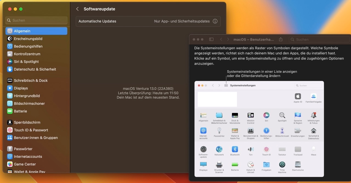Viewport: 351px width, 183px height.
Task: Click the Suchen field in System Settings
Action: pos(36,20)
